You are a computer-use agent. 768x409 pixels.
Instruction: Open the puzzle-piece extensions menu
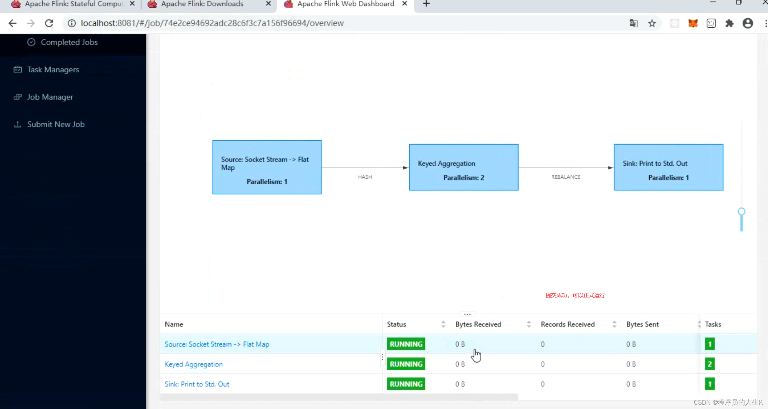[x=729, y=23]
